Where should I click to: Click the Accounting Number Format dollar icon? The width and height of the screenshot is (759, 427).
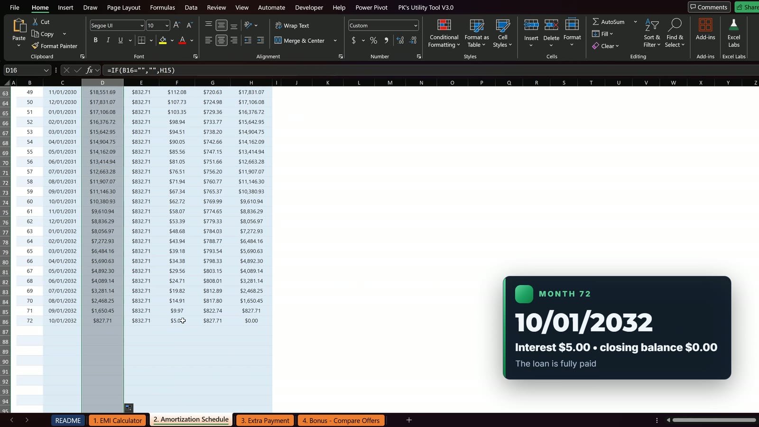[353, 40]
